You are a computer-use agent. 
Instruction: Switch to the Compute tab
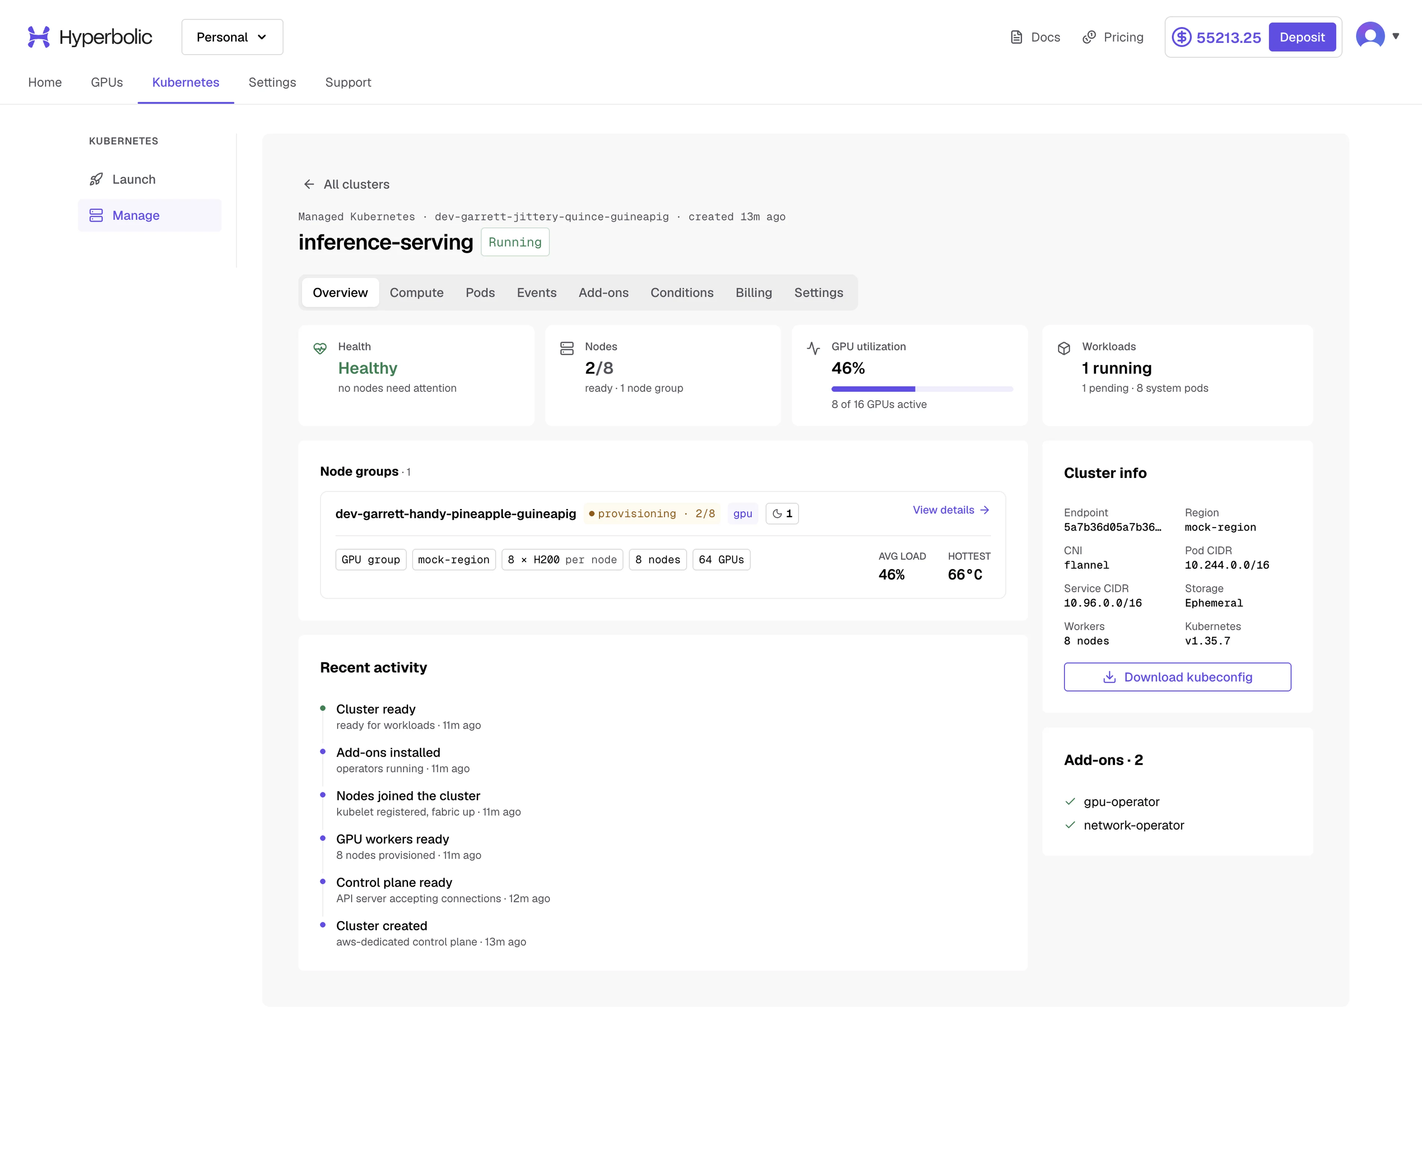[417, 293]
